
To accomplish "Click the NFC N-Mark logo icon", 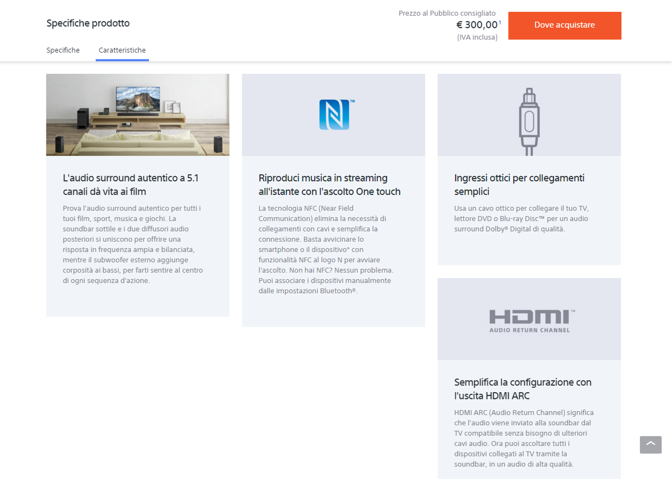I will (334, 115).
